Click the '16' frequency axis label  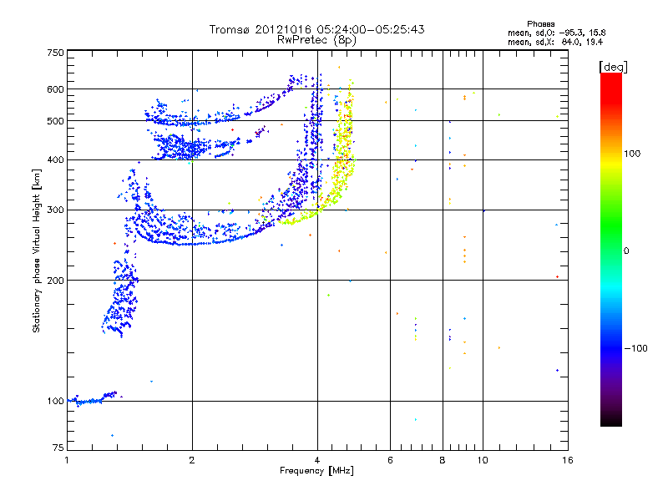[568, 460]
